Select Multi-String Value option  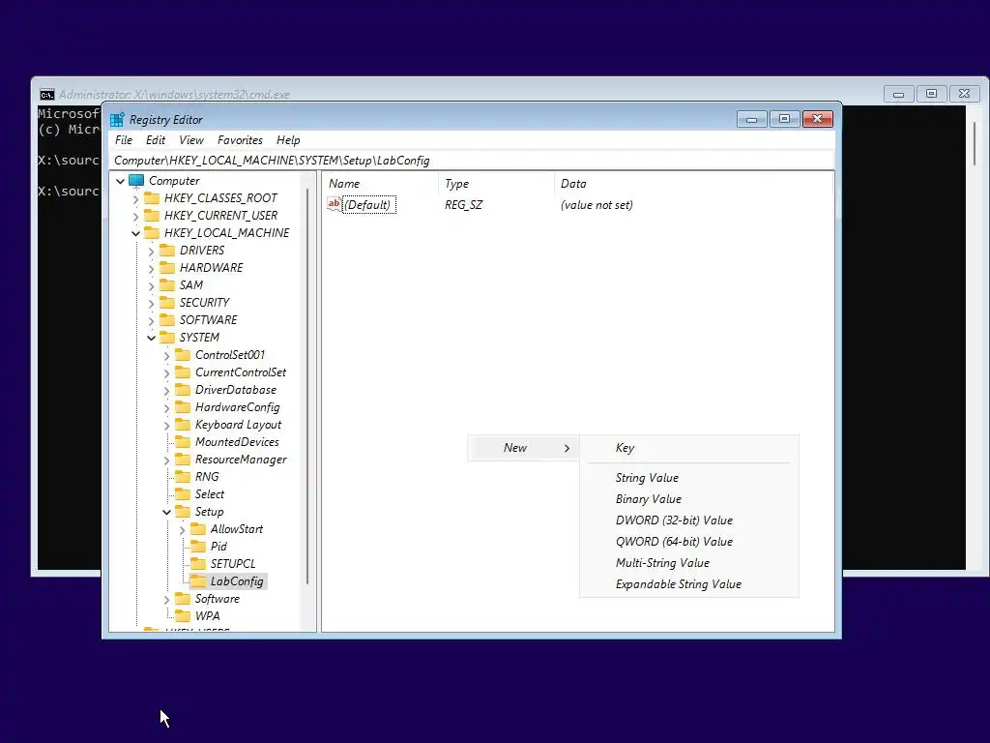click(689, 563)
